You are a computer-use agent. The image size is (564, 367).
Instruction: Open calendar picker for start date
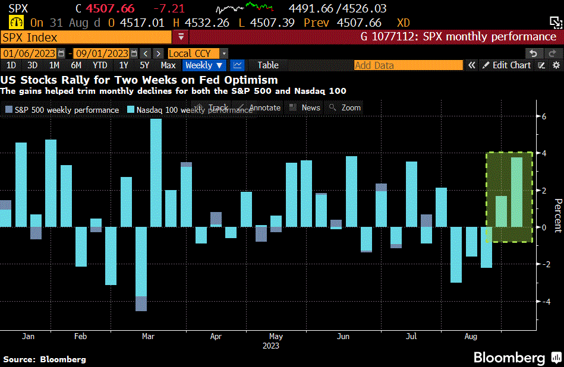click(x=61, y=53)
